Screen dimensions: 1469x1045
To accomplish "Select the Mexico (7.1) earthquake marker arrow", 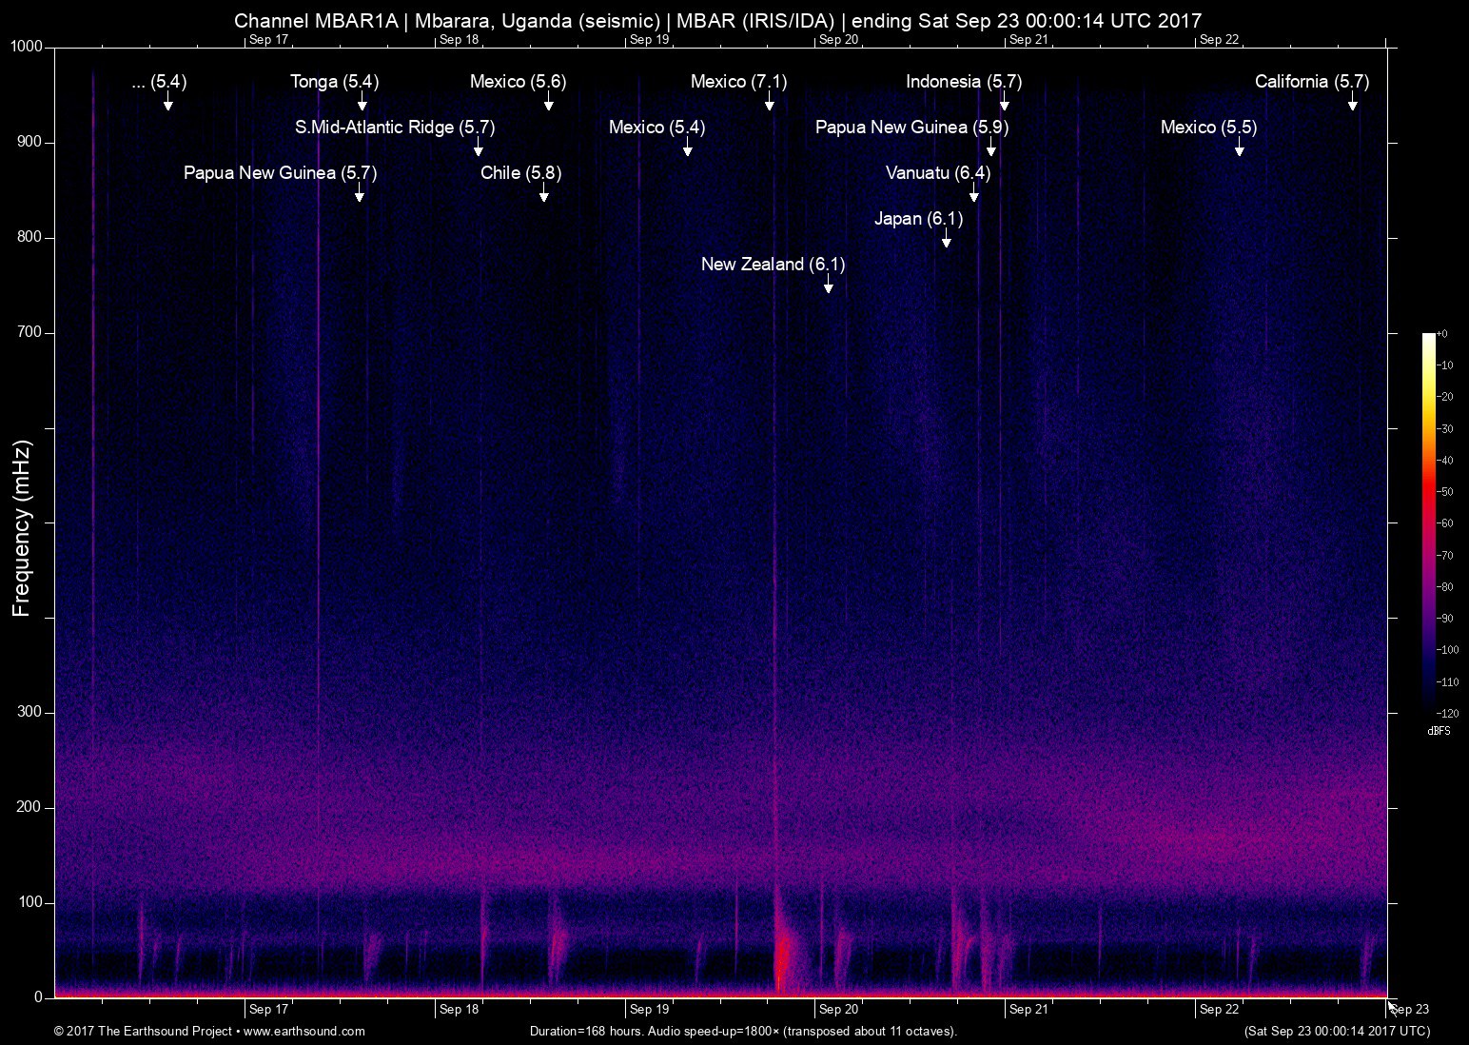I will click(x=770, y=105).
